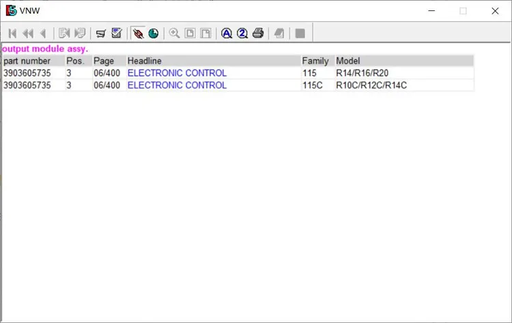This screenshot has width=512, height=323.
Task: Click the blue 'A' search icon
Action: pos(226,33)
